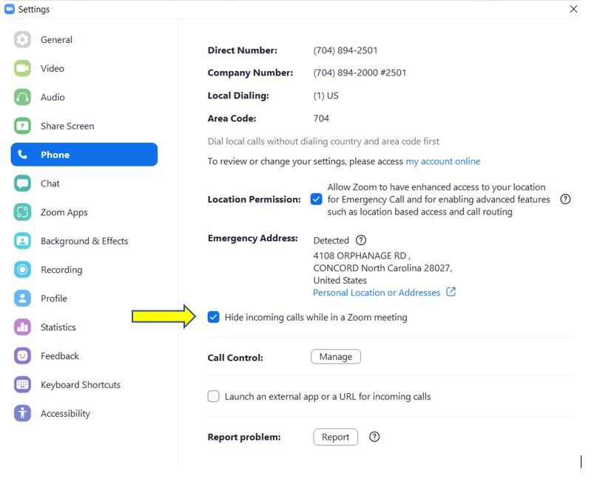The height and width of the screenshot is (496, 600).
Task: Switch to Chat settings tab
Action: (84, 183)
